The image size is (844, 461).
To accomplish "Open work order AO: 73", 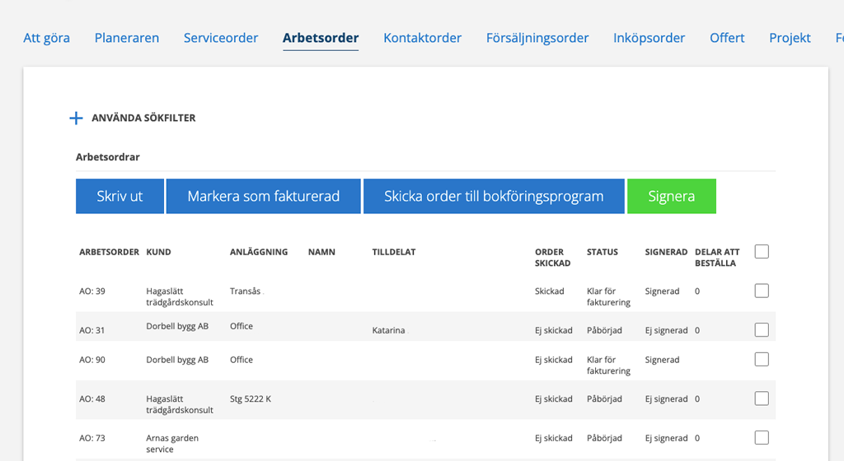I will (91, 439).
